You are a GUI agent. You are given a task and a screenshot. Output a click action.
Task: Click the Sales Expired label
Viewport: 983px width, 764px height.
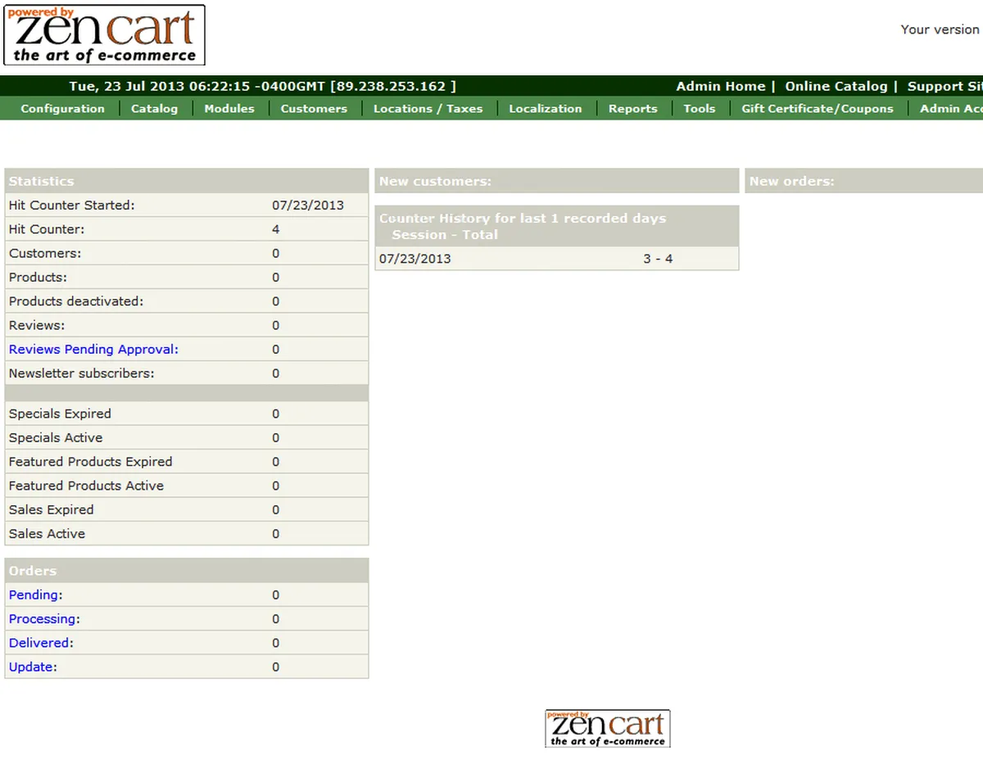point(52,509)
